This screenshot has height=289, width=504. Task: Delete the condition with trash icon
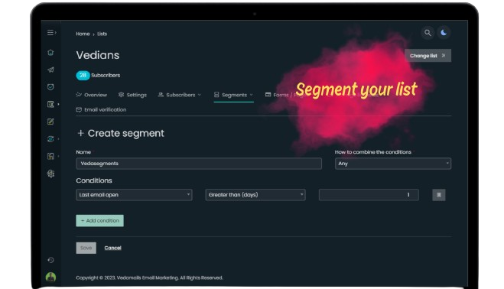coord(439,195)
